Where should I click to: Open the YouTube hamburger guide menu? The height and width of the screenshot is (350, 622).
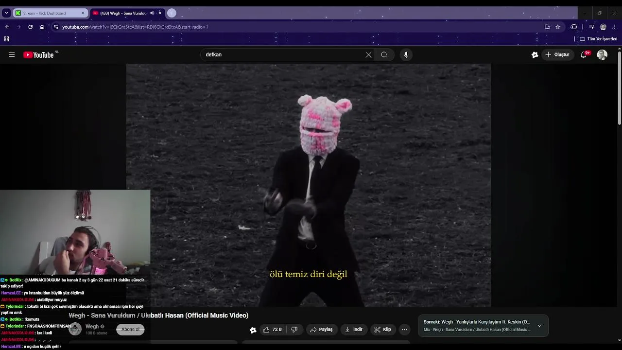pos(12,55)
